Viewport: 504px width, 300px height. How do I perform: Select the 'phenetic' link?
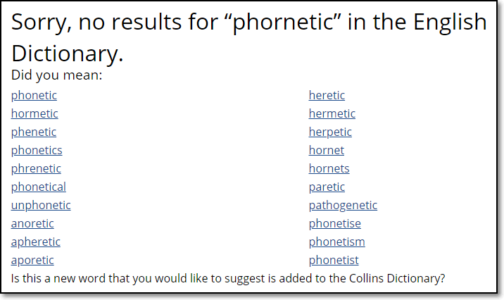tap(34, 132)
